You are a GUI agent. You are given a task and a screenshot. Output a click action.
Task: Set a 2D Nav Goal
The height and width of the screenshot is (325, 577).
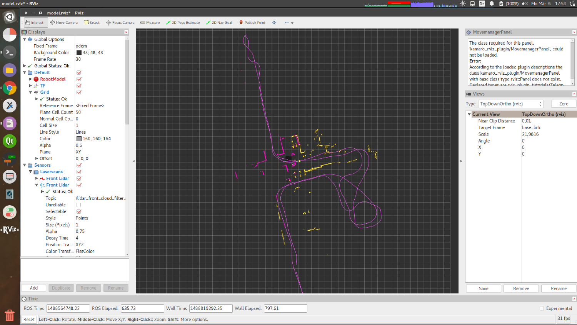tap(219, 22)
